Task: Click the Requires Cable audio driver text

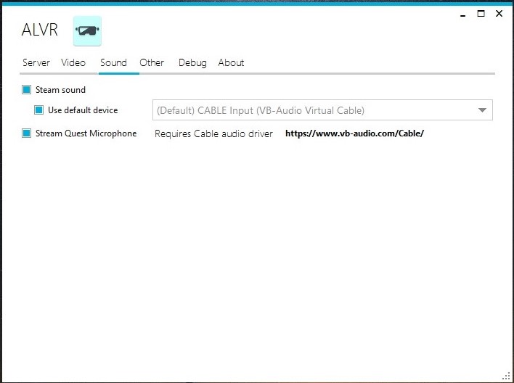Action: click(x=213, y=133)
